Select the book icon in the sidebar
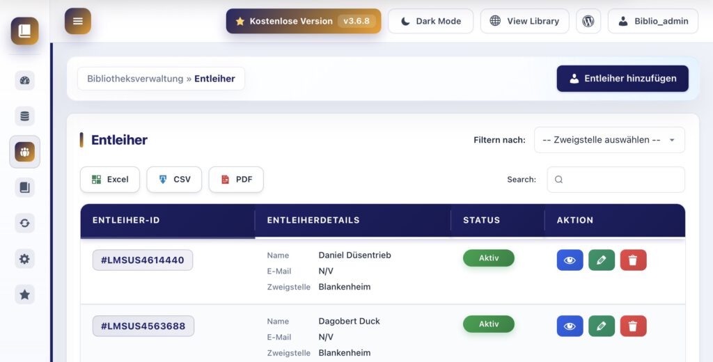Screen dimensions: 713x362 coord(24,187)
